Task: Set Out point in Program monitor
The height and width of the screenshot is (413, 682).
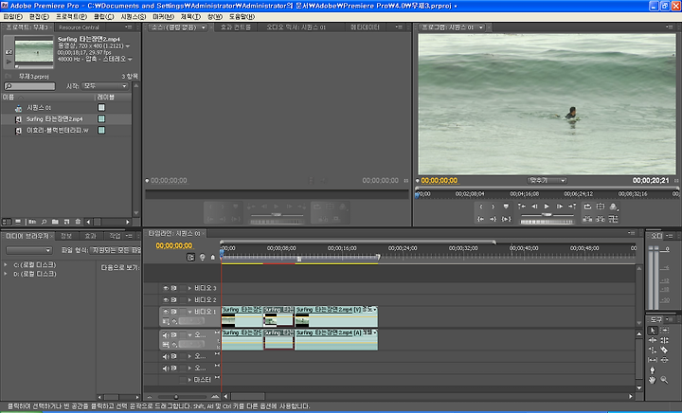Action: (493, 206)
